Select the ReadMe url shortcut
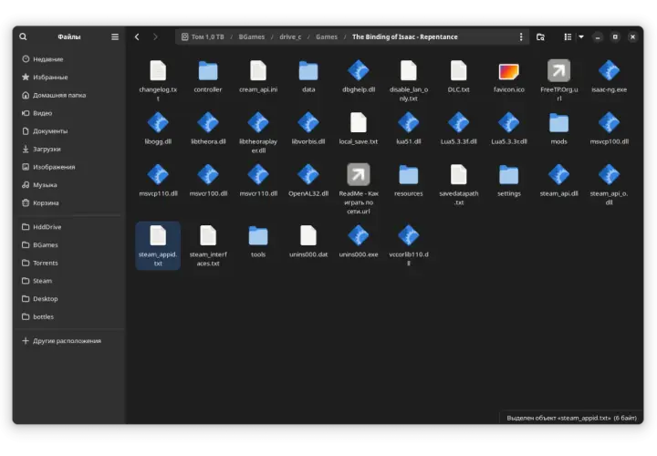 [x=359, y=190]
